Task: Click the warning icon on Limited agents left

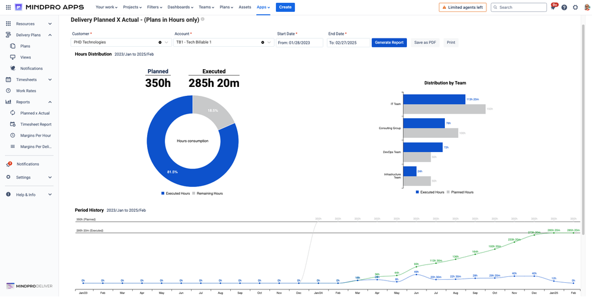Action: 444,7
